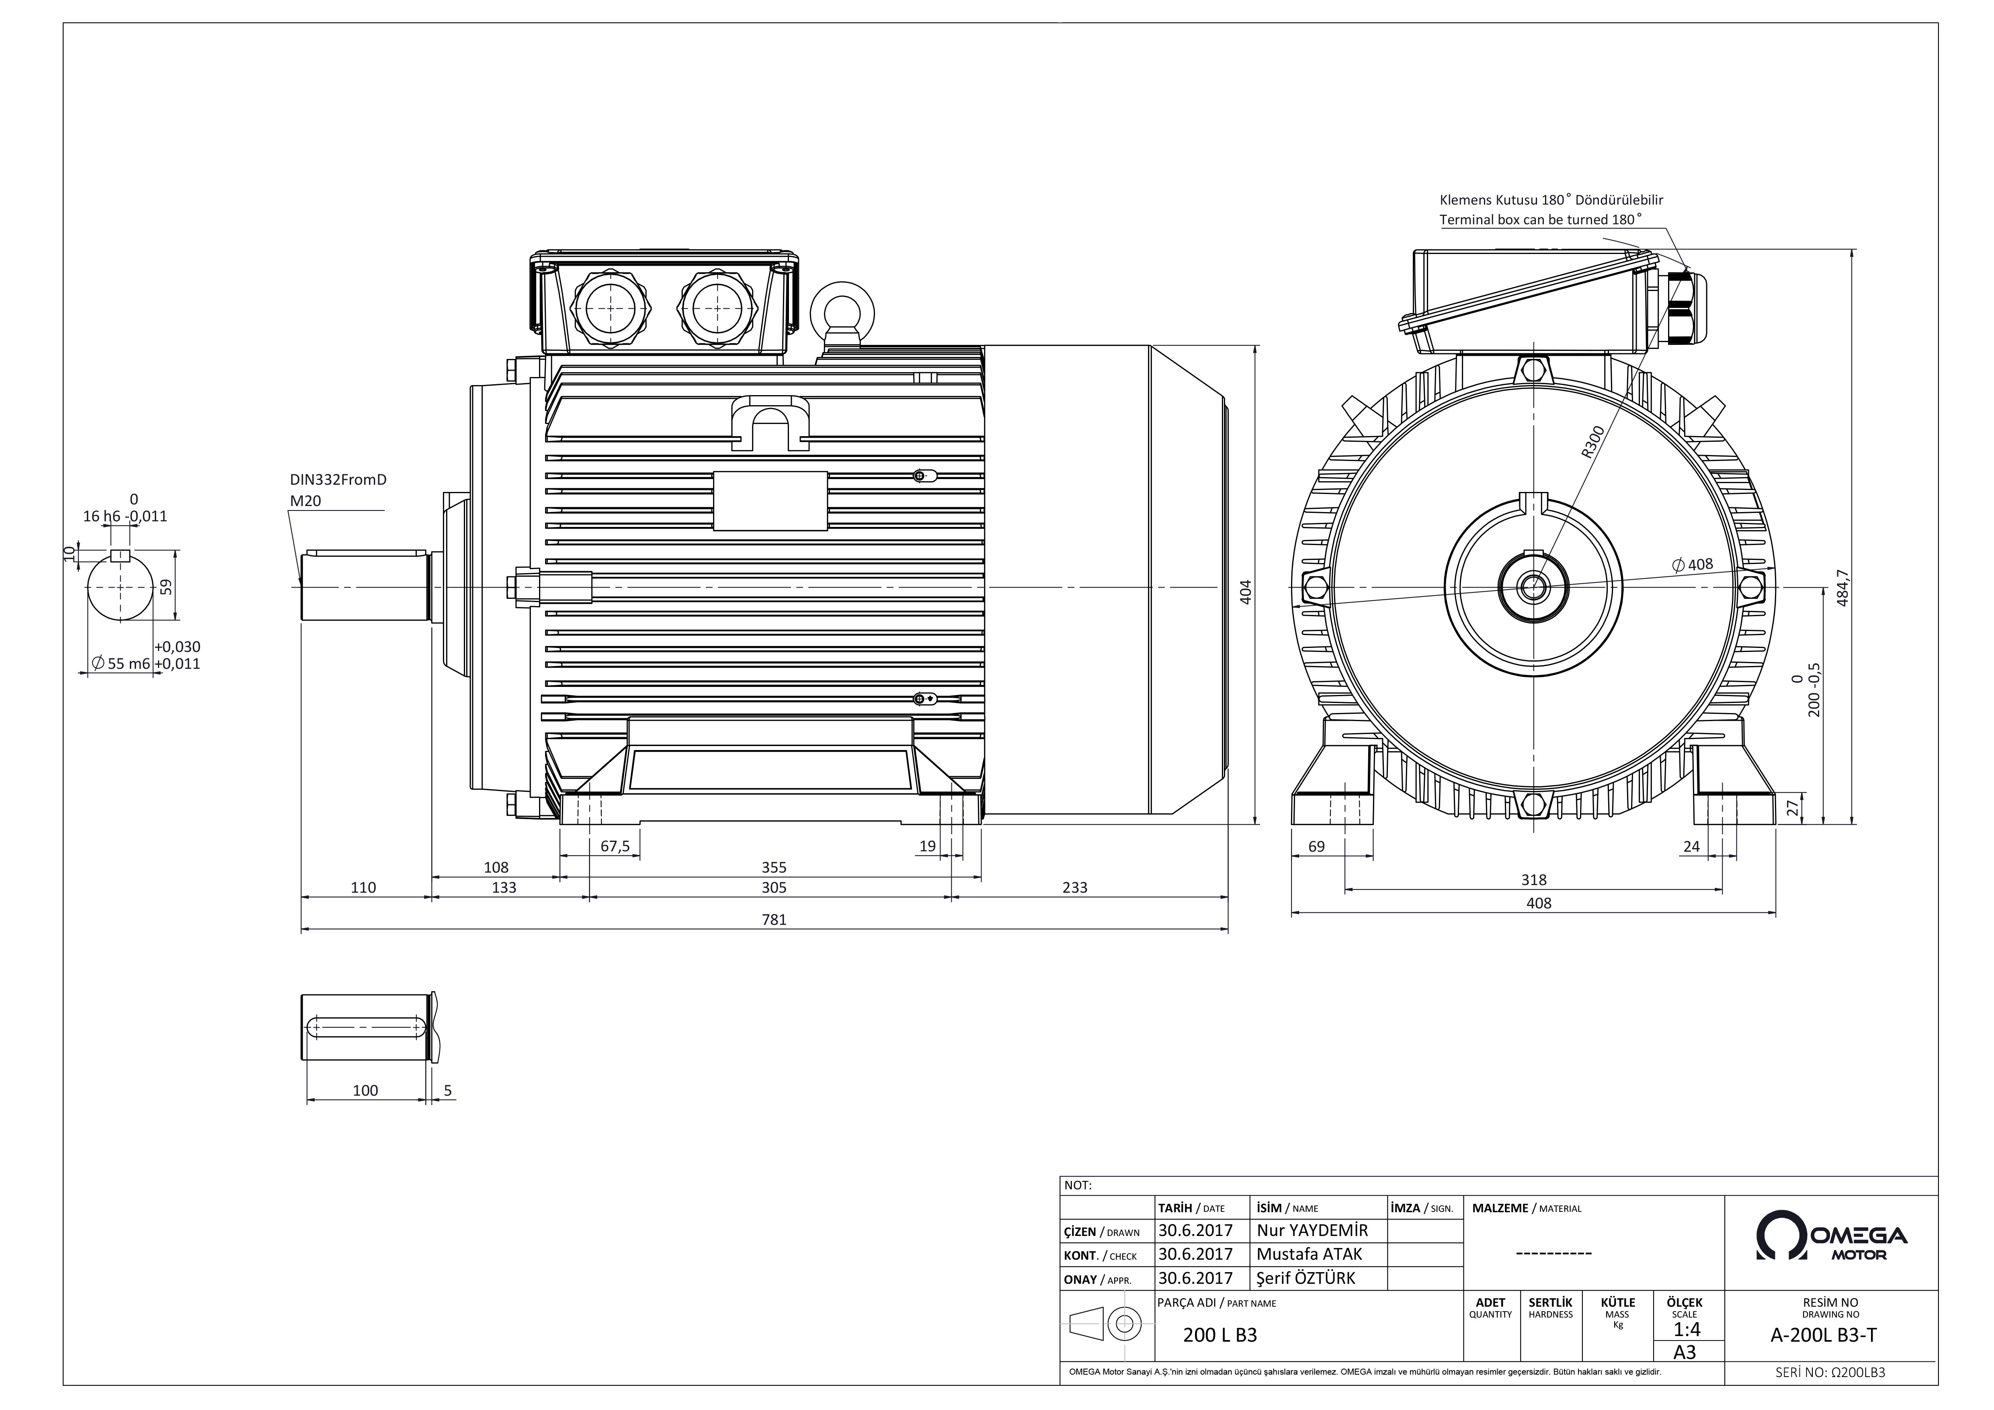Click the approver name Şerif ÖZTÜRK
Viewport: 1994px width, 1410px height.
point(1305,1278)
